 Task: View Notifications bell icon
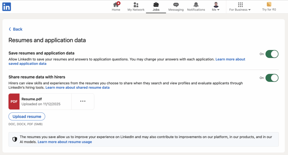(x=196, y=4)
